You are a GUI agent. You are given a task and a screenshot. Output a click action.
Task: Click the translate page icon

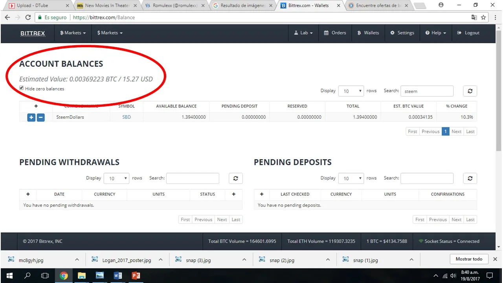tap(474, 17)
